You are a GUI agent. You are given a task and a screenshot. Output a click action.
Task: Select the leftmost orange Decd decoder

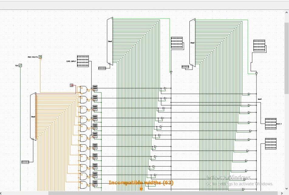33,116
